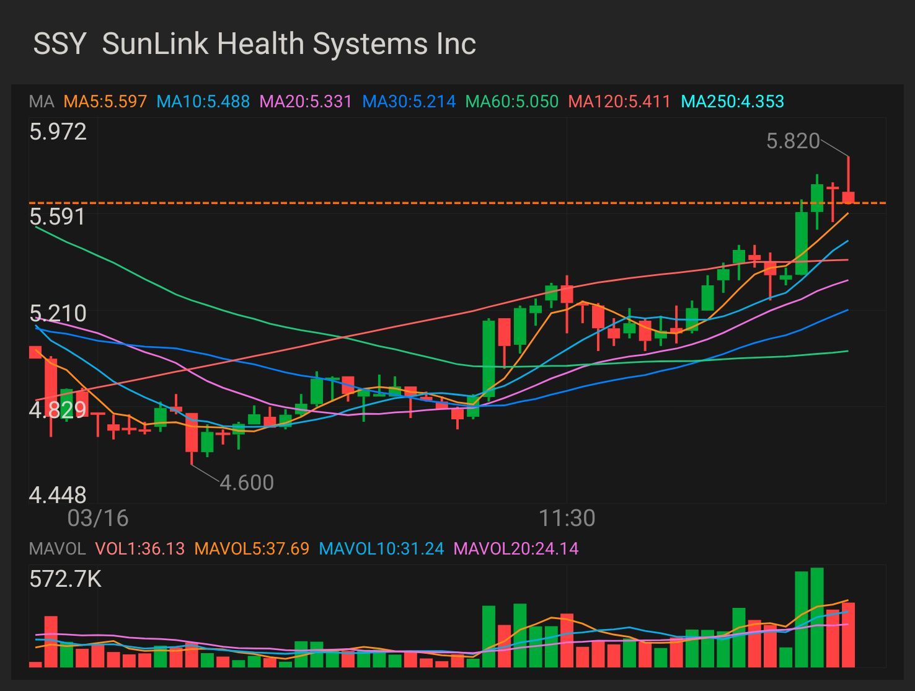
Task: Click the SunLink Health Systems Inc title
Action: (x=289, y=44)
